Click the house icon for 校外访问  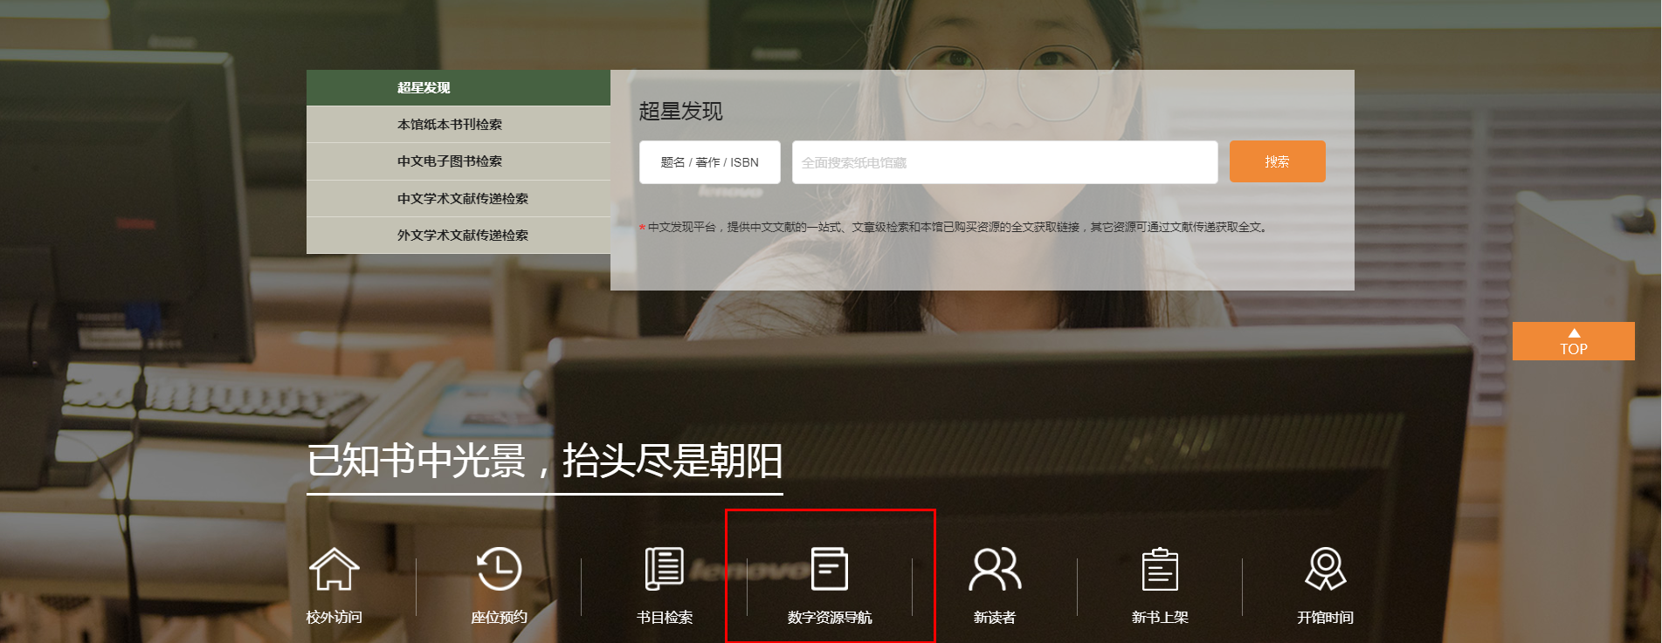[334, 569]
